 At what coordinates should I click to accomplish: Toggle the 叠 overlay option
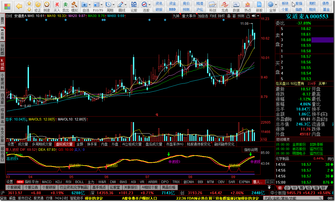[x=229, y=16]
